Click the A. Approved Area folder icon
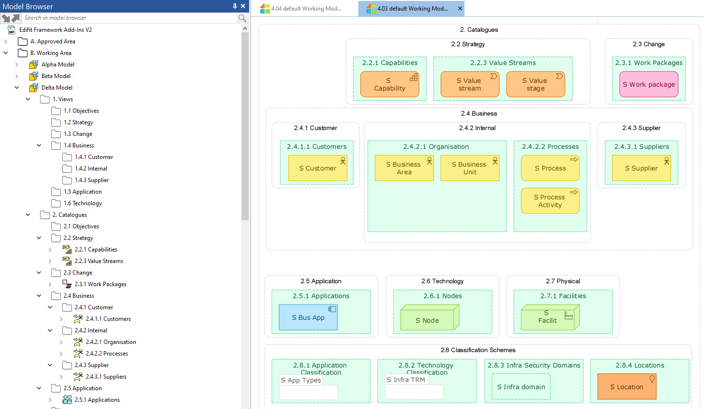The height and width of the screenshot is (409, 704). tap(23, 41)
